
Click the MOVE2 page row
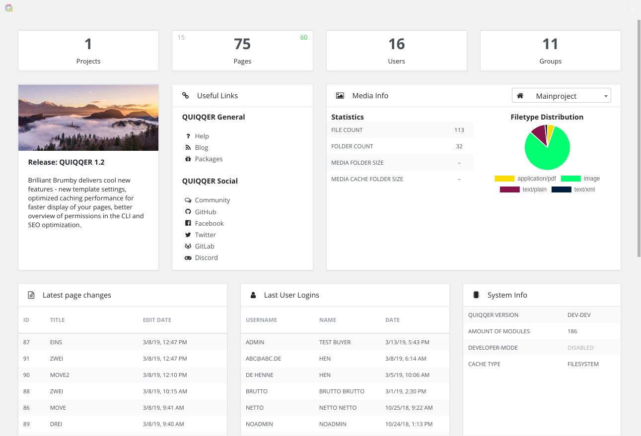coord(123,375)
